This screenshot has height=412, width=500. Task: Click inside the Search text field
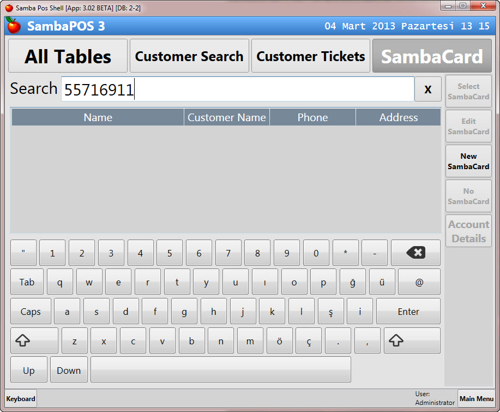point(237,89)
